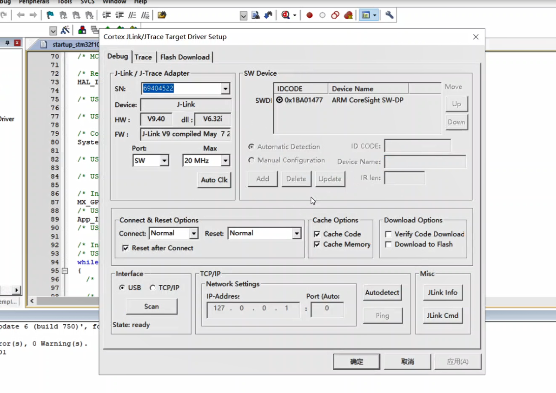Open the SVCS menu
556x393 pixels.
pyautogui.click(x=87, y=2)
